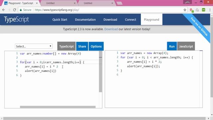Image resolution: width=213 pixels, height=120 pixels.
Task: Click 'new Array(4);' in JavaScript output
Action: point(157,53)
